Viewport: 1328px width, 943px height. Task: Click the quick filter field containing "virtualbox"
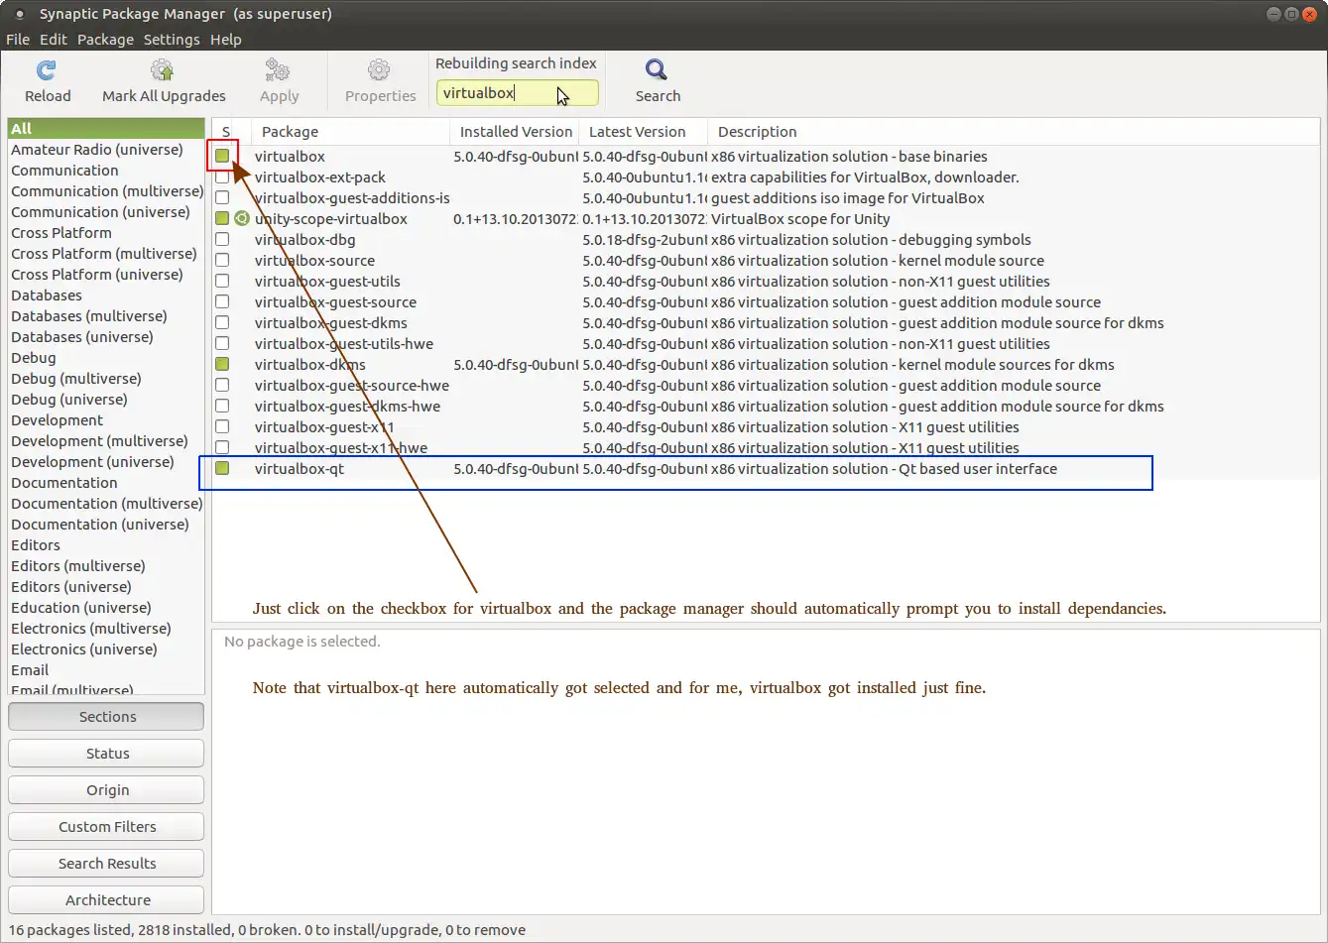pyautogui.click(x=517, y=93)
